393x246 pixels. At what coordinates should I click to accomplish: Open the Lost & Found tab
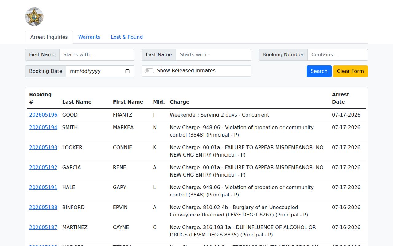(127, 37)
